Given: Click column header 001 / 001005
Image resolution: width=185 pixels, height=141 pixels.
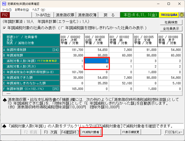Looking at the screenshot, I should pyautogui.click(x=146, y=40).
